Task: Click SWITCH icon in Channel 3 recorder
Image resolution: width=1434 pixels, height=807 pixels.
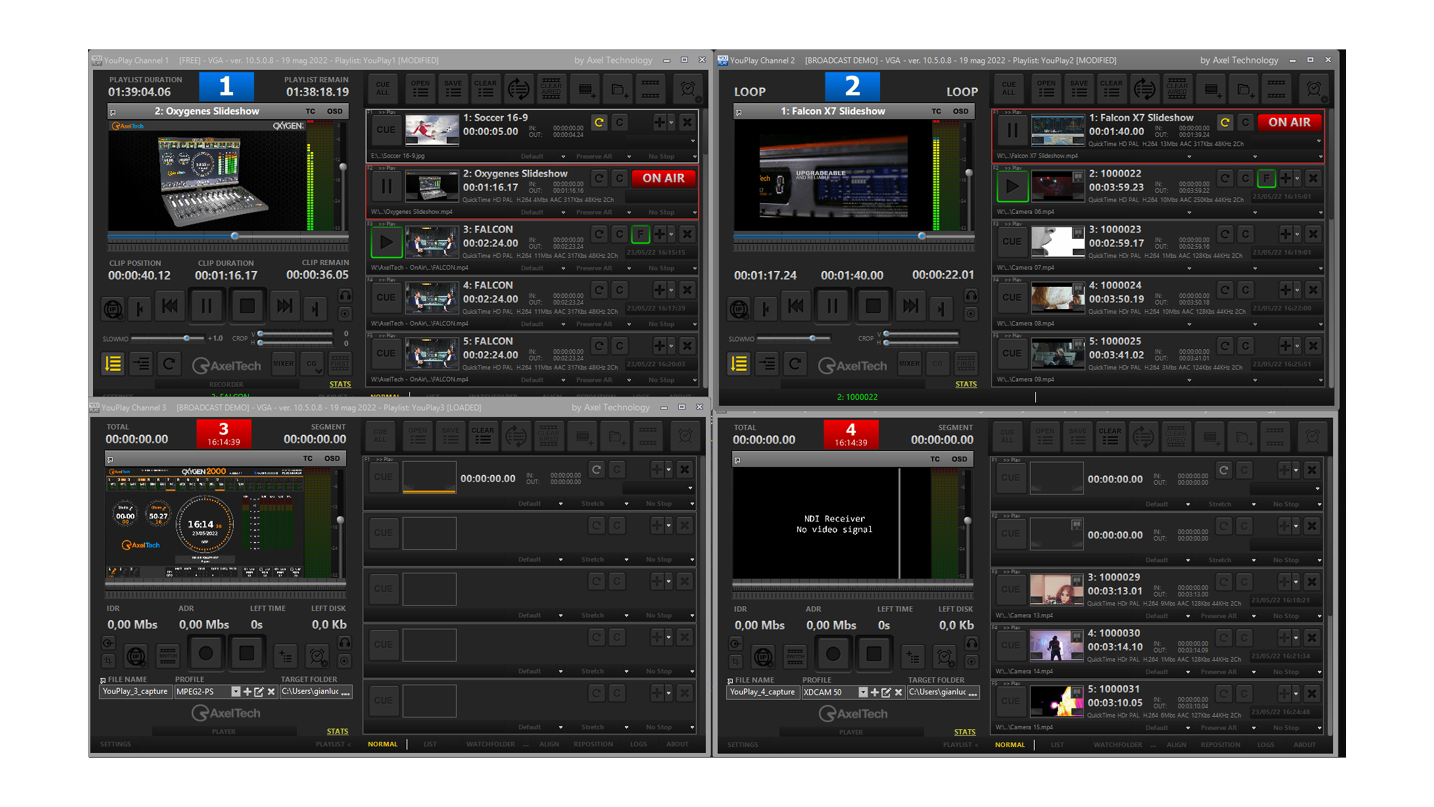Action: pos(167,656)
